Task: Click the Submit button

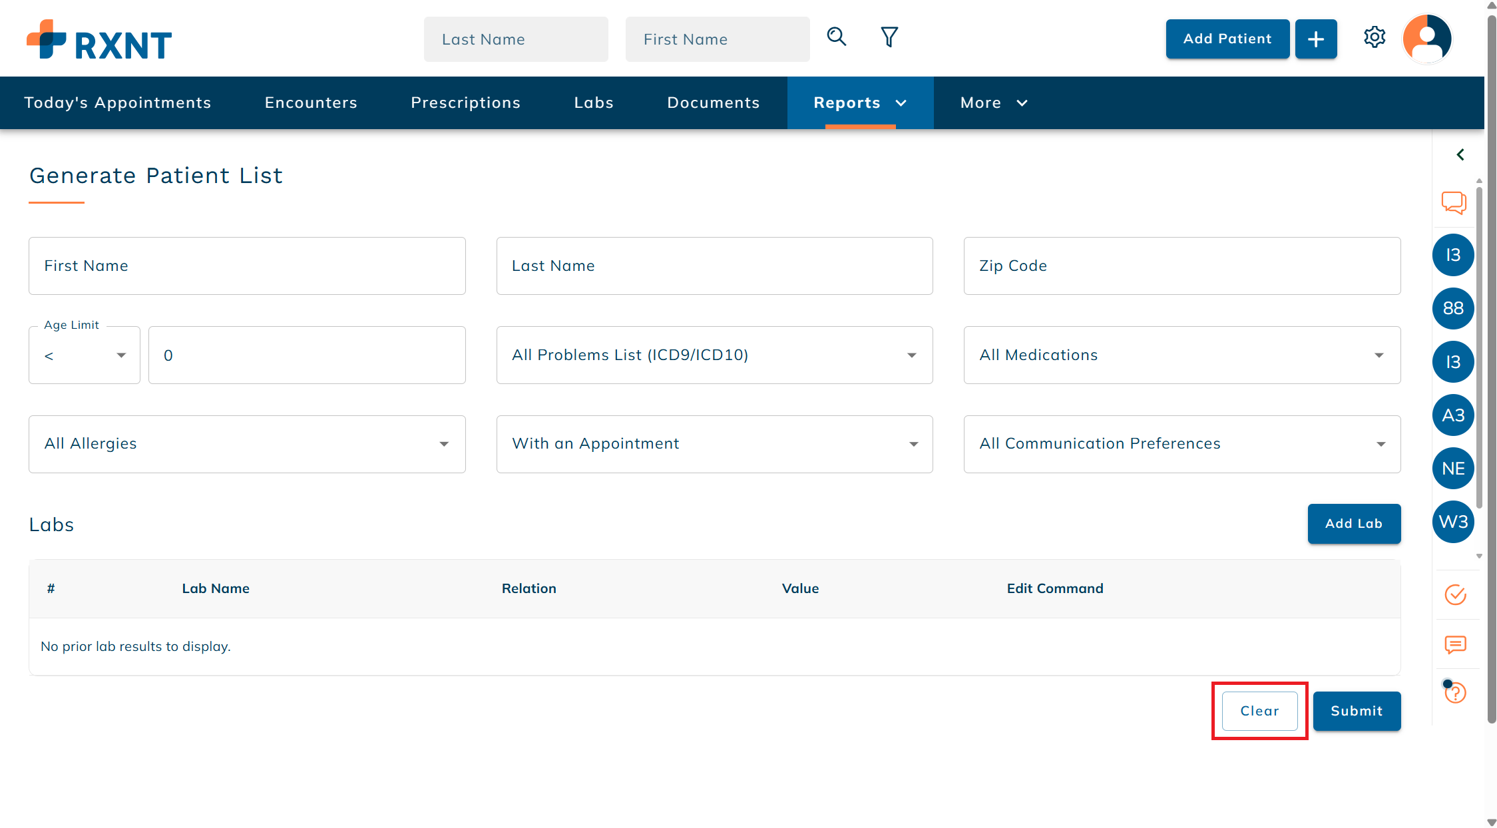Action: [1357, 711]
